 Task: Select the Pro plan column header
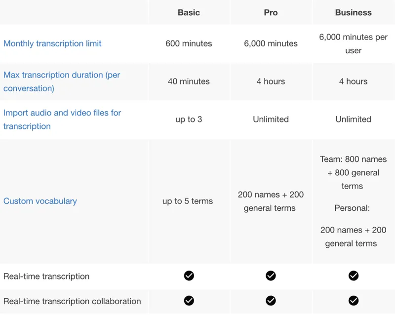pos(271,12)
